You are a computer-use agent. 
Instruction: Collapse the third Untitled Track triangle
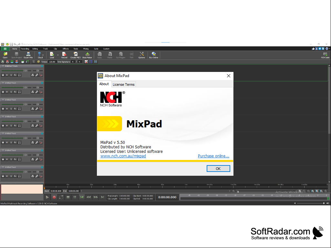[3, 100]
